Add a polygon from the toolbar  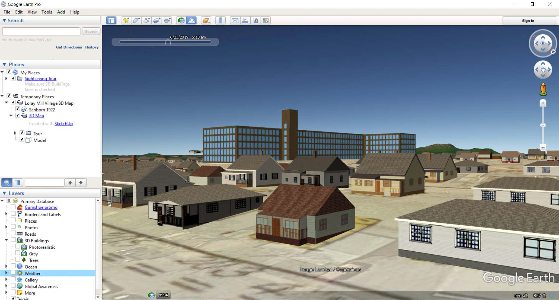136,20
